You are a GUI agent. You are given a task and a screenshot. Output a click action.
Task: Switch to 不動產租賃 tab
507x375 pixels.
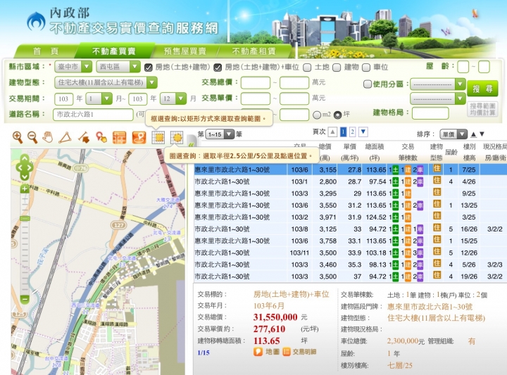point(254,51)
